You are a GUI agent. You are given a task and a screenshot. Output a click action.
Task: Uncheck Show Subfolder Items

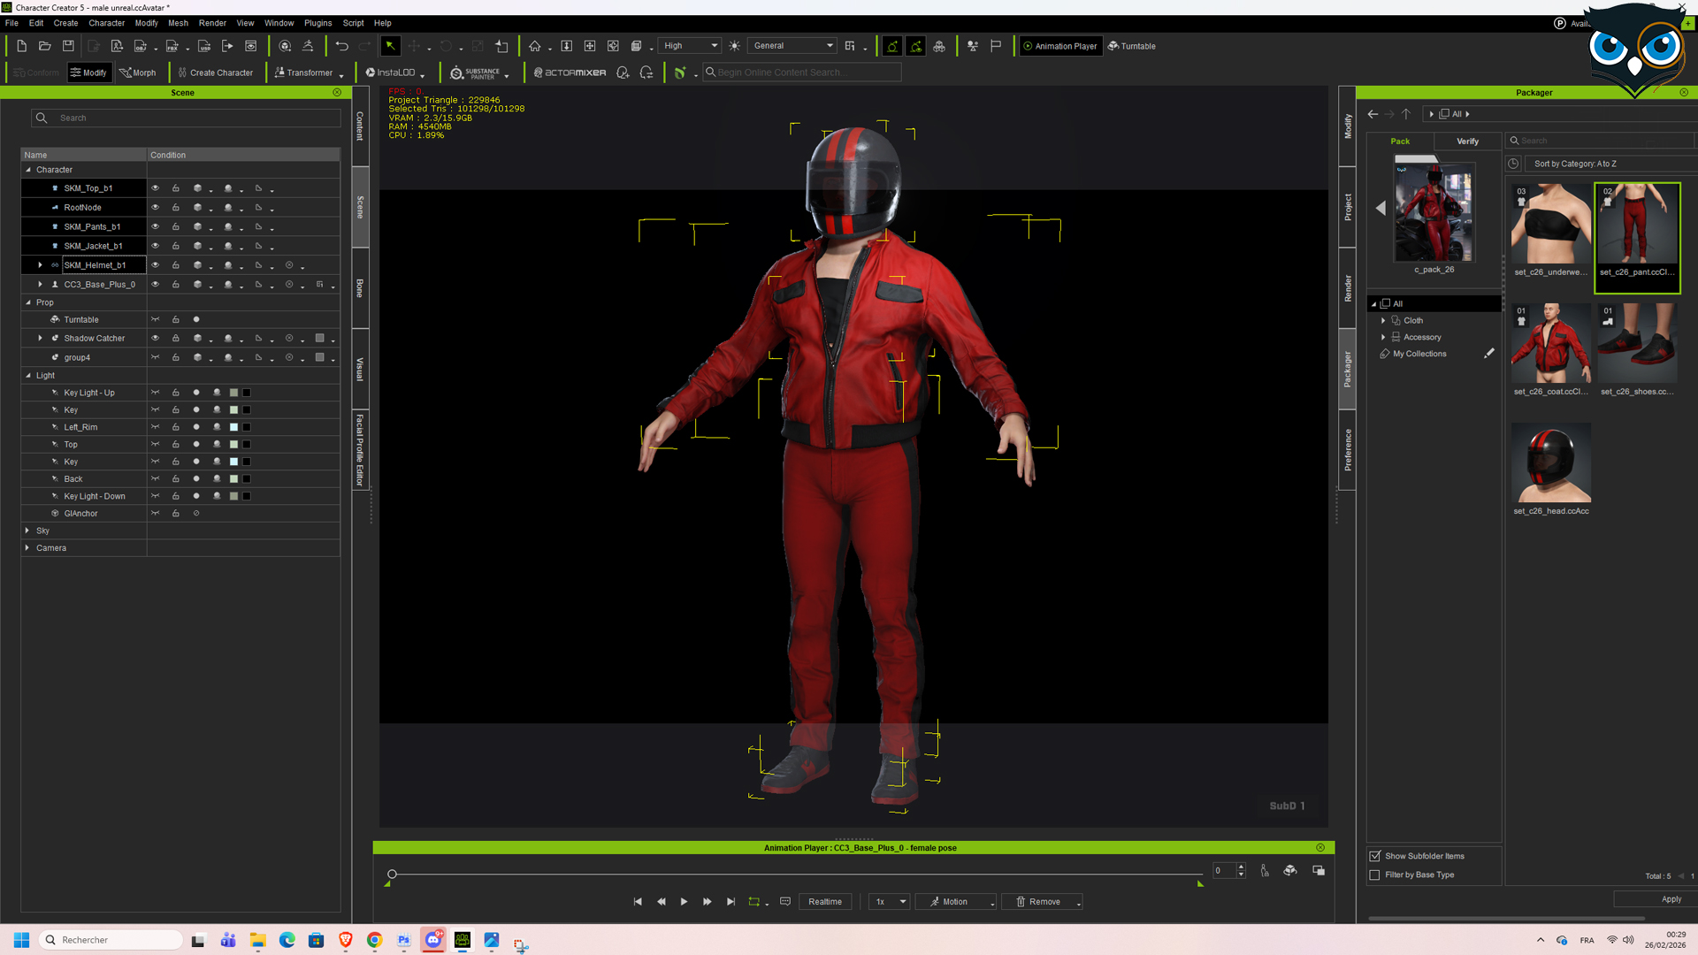pyautogui.click(x=1374, y=856)
